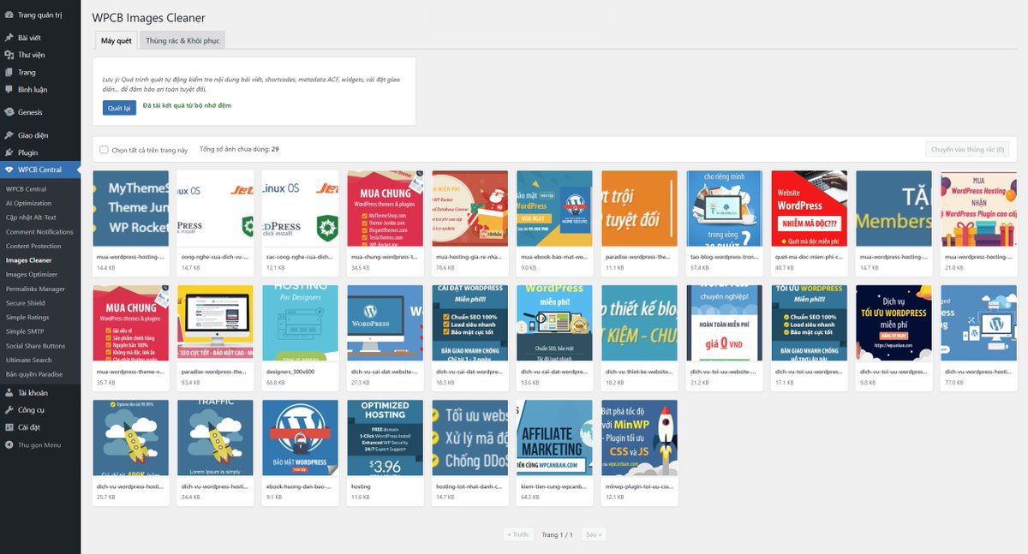This screenshot has height=554, width=1028.
Task: Select the 77.0 KB dich-vu-wordpress-hosti image
Action: coord(978,323)
